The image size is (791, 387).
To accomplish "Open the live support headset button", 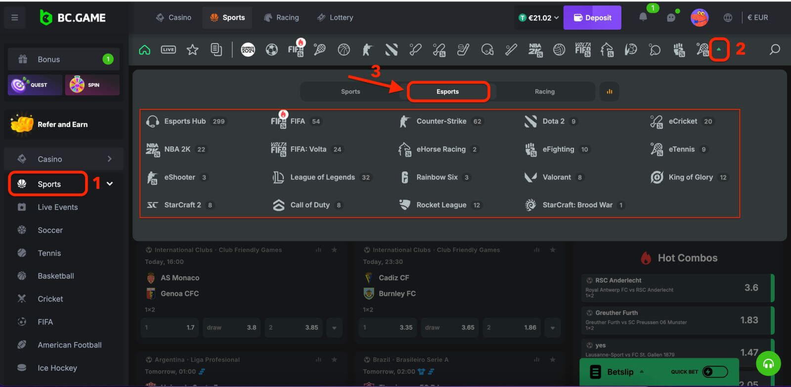I will click(768, 364).
